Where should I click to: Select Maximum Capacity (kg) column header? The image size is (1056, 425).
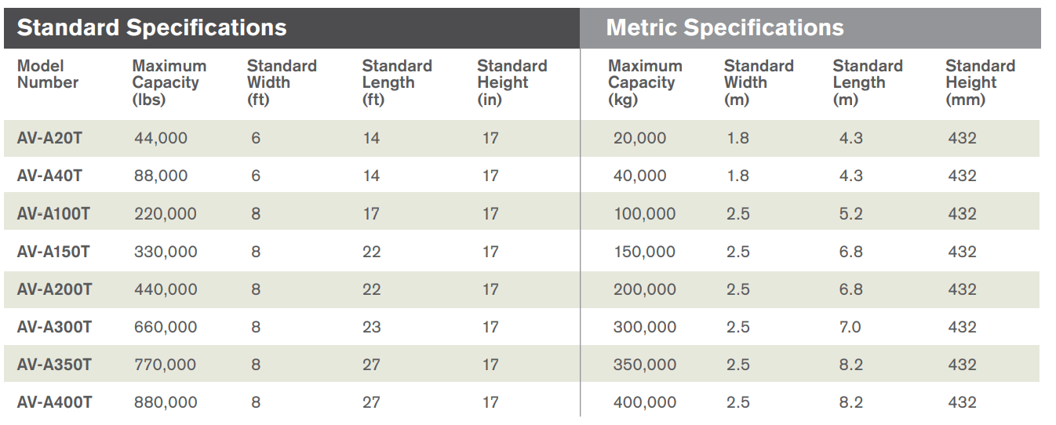point(645,82)
